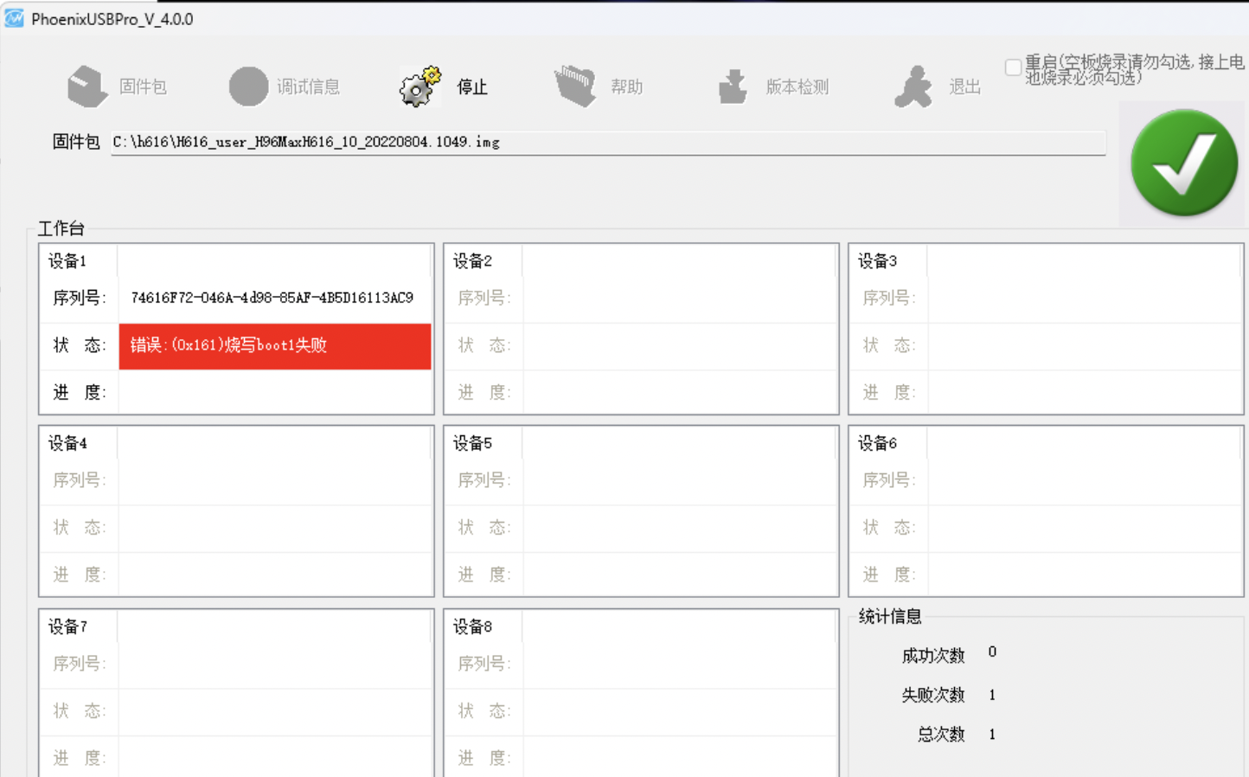Screen dimensions: 1249x777
Task: Open debug info (调试信息) circle icon
Action: click(x=248, y=87)
